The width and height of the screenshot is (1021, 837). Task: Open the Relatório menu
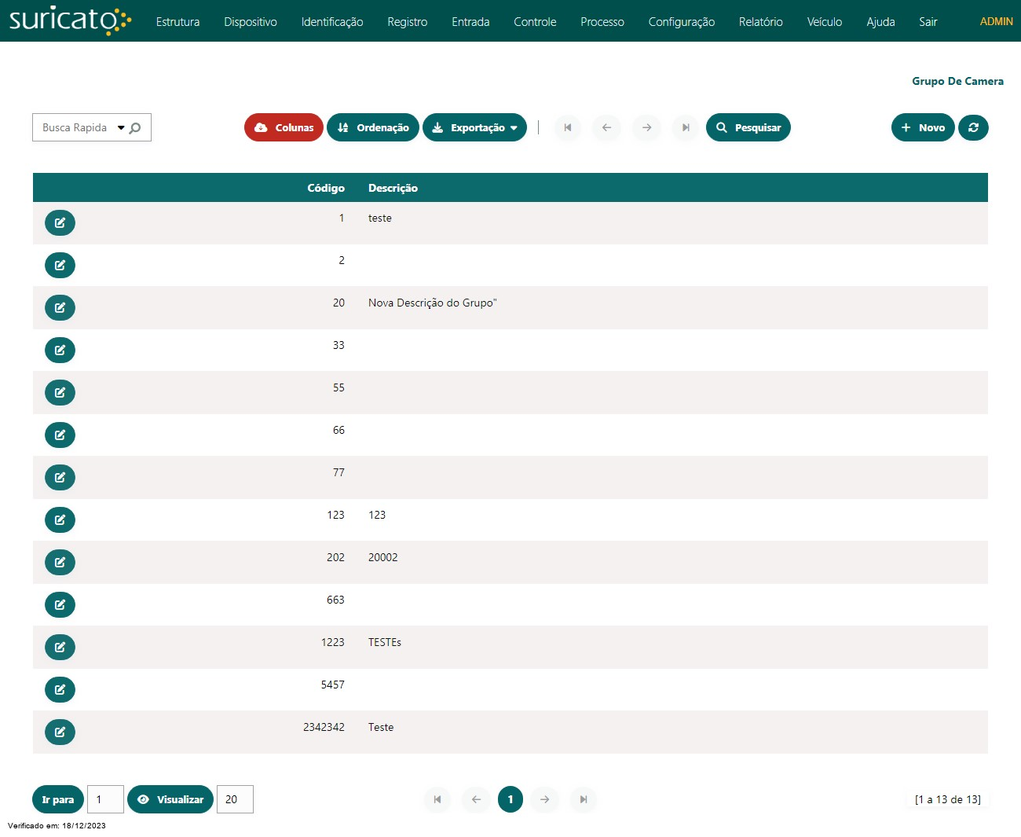(760, 22)
